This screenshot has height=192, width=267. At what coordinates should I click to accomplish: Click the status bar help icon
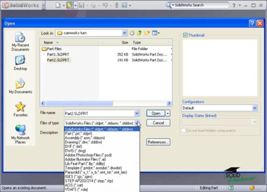click(231, 187)
